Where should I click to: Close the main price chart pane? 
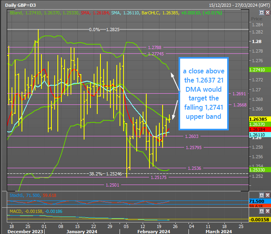[267, 12]
